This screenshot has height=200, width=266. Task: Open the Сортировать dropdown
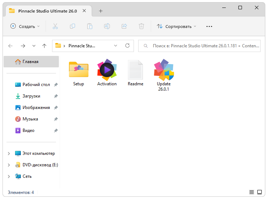[x=176, y=27]
